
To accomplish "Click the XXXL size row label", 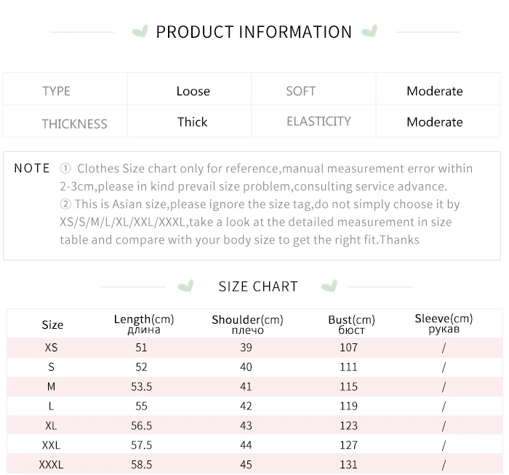I will 52,464.
